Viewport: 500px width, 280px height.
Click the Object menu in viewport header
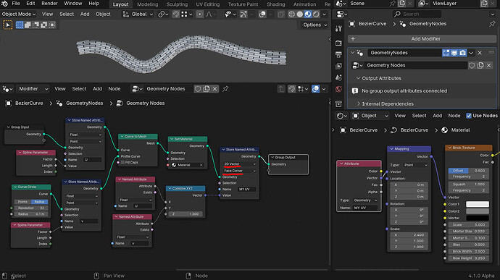(103, 14)
